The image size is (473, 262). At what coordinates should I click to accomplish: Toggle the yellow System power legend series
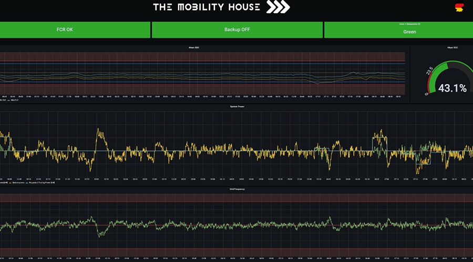(x=18, y=182)
